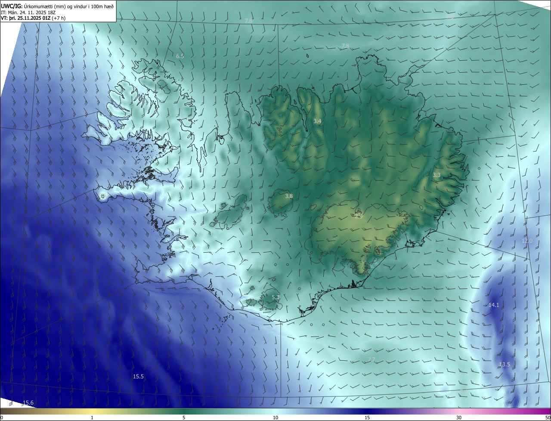The image size is (551, 421).
Task: Click dark green band above the 5 tick
Action: (184, 412)
